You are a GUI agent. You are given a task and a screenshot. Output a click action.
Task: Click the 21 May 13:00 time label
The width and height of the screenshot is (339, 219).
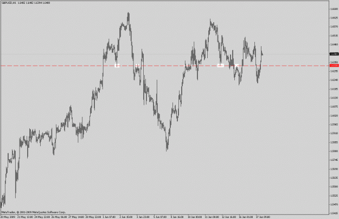(25, 217)
